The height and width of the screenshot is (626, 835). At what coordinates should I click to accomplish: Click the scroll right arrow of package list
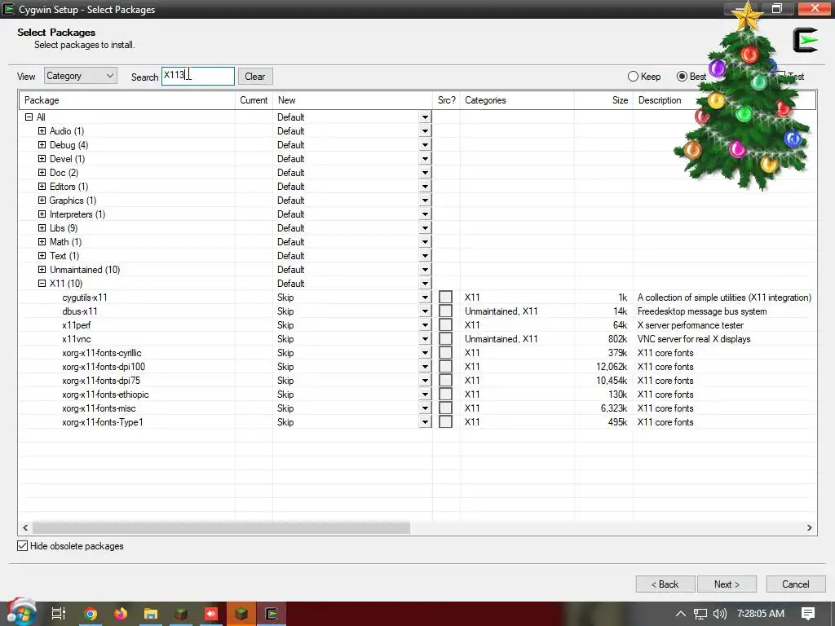pos(810,527)
